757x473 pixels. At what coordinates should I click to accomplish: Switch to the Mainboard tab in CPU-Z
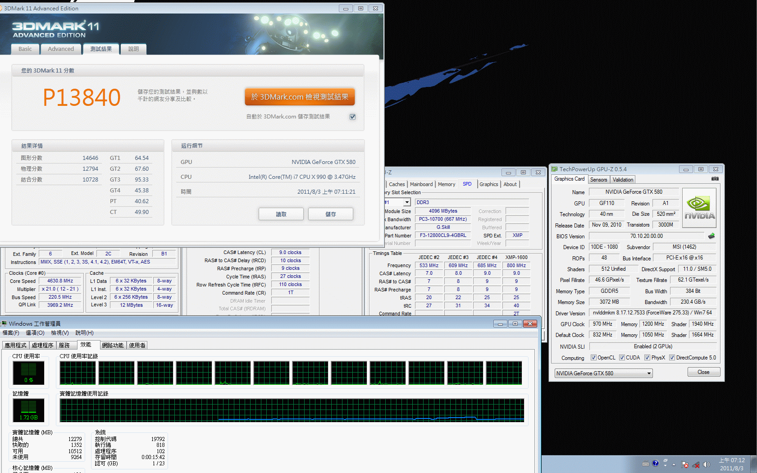(421, 184)
